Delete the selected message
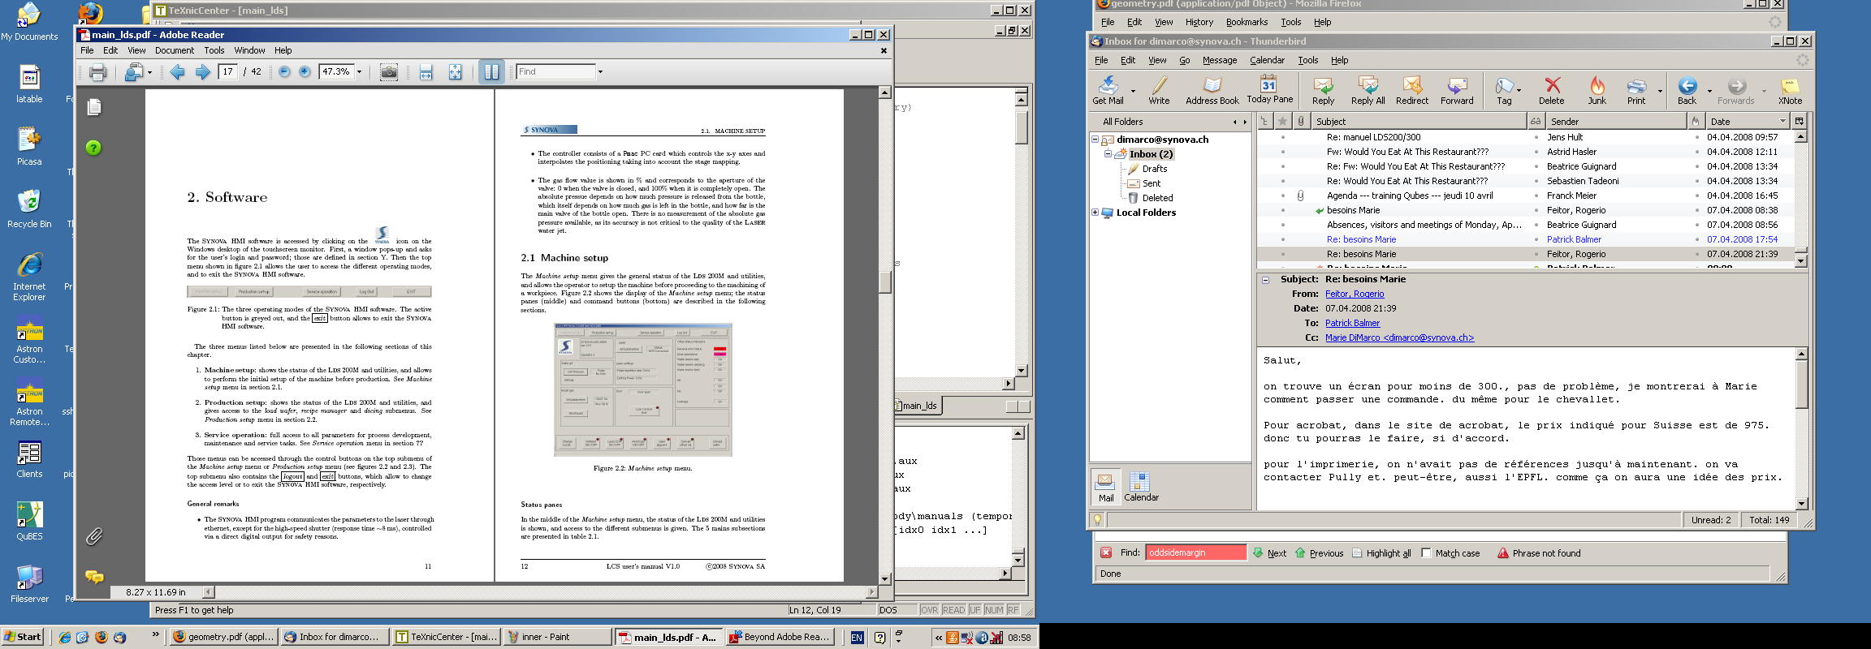This screenshot has width=1871, height=649. tap(1551, 90)
